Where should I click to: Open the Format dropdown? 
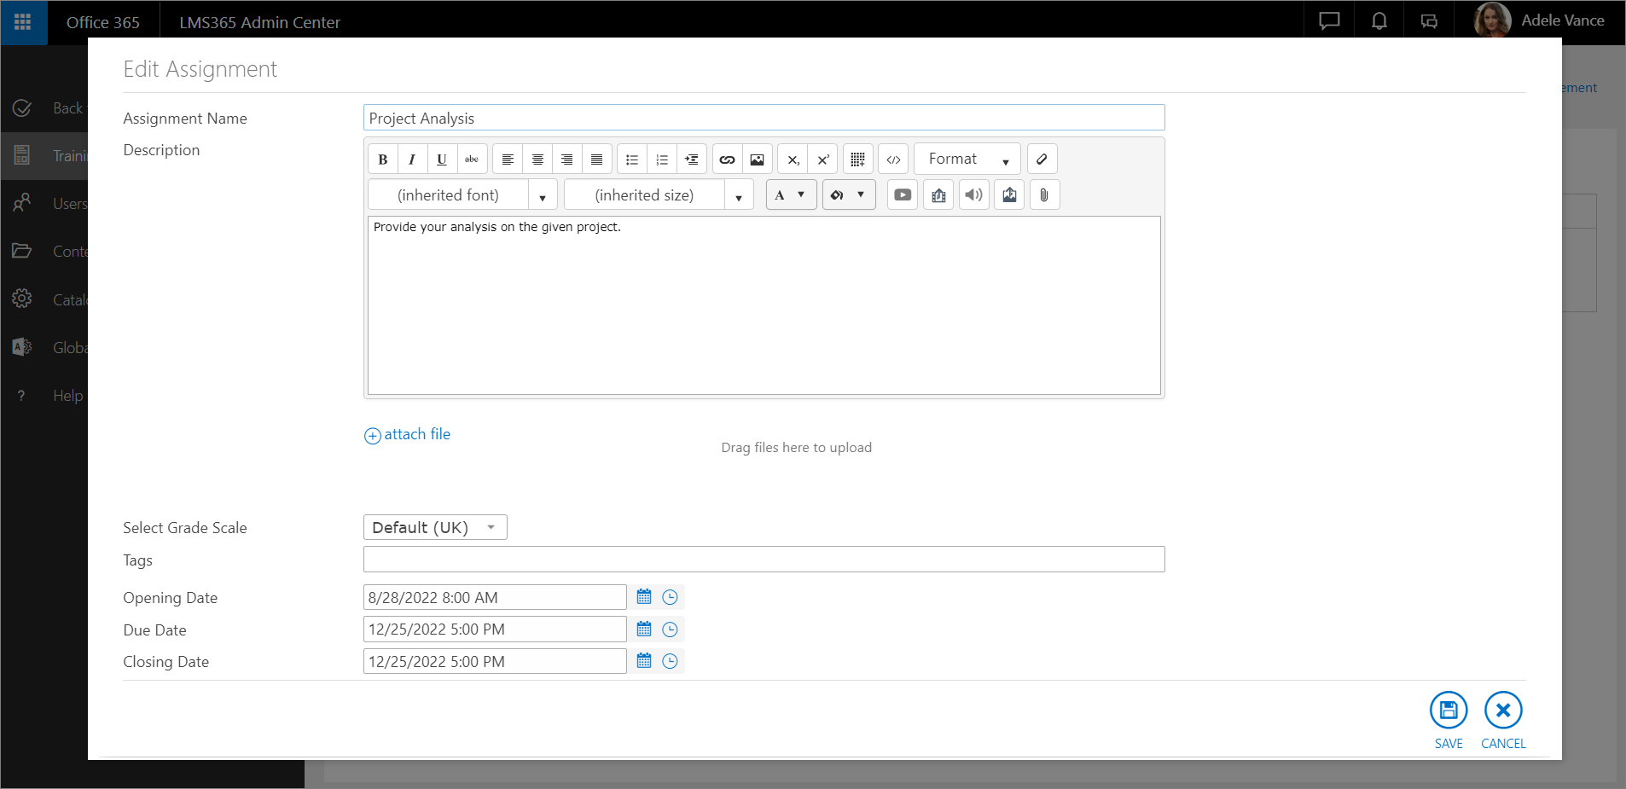click(x=967, y=160)
